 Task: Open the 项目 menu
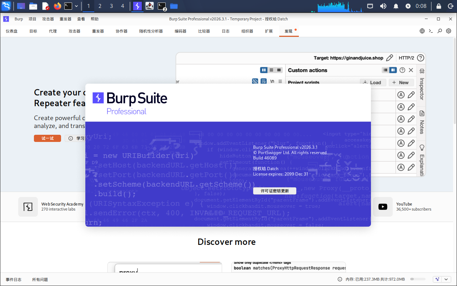tap(32, 19)
